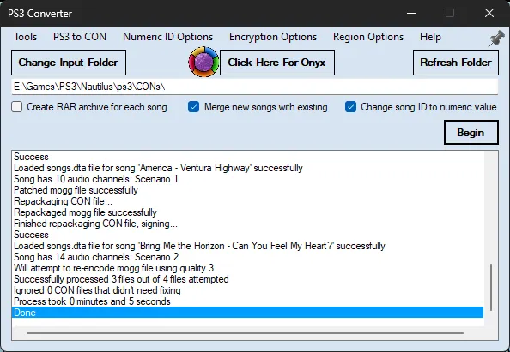
Task: Click the pushpin always-on-top icon
Action: [x=496, y=39]
